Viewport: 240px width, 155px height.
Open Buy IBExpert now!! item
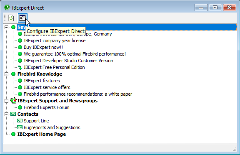(x=43, y=47)
